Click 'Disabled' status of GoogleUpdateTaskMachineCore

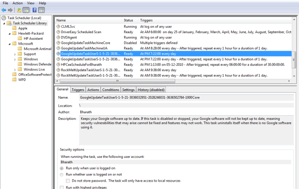(x=130, y=43)
